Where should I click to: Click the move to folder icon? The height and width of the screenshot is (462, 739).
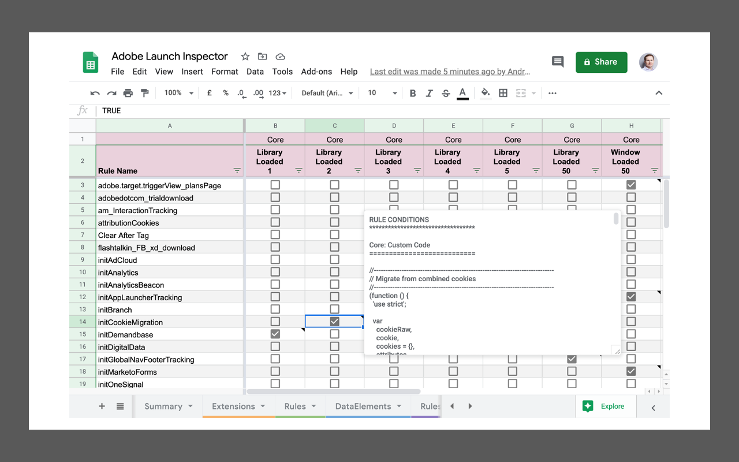click(x=263, y=57)
